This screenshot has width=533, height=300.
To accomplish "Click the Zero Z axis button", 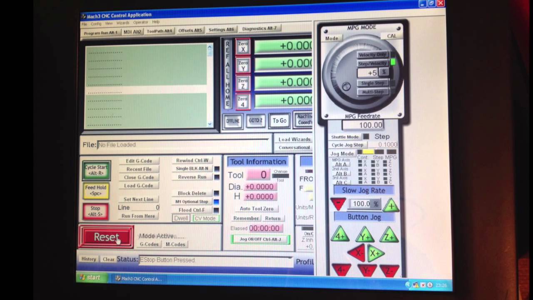I will click(x=243, y=83).
